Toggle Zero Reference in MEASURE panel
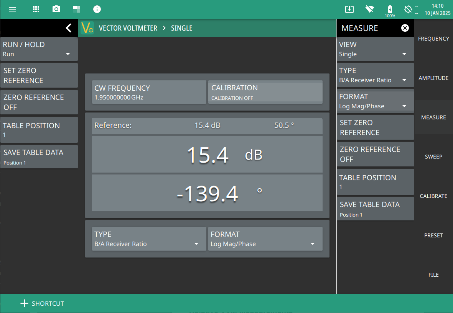This screenshot has height=313, width=453. point(375,154)
